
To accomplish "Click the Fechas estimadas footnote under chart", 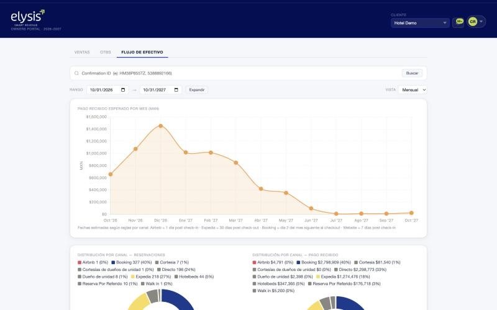I will [x=237, y=228].
